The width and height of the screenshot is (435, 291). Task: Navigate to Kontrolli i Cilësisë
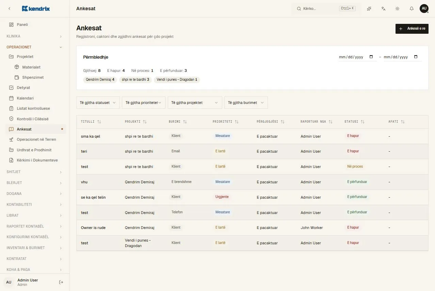pos(35,119)
